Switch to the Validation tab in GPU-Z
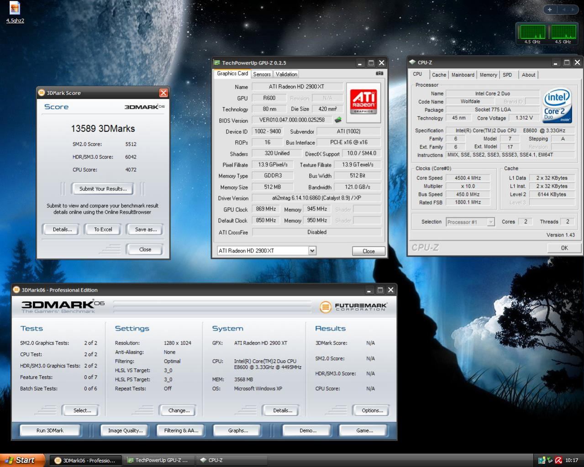This screenshot has height=467, width=584. [x=286, y=74]
